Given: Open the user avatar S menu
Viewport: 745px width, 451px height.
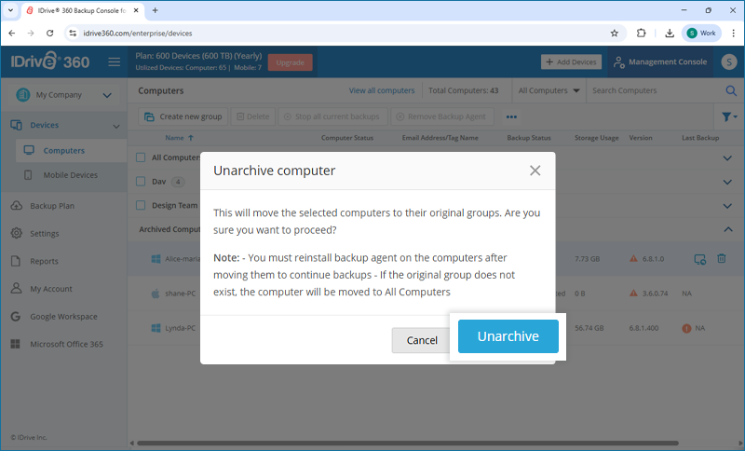Looking at the screenshot, I should [729, 61].
